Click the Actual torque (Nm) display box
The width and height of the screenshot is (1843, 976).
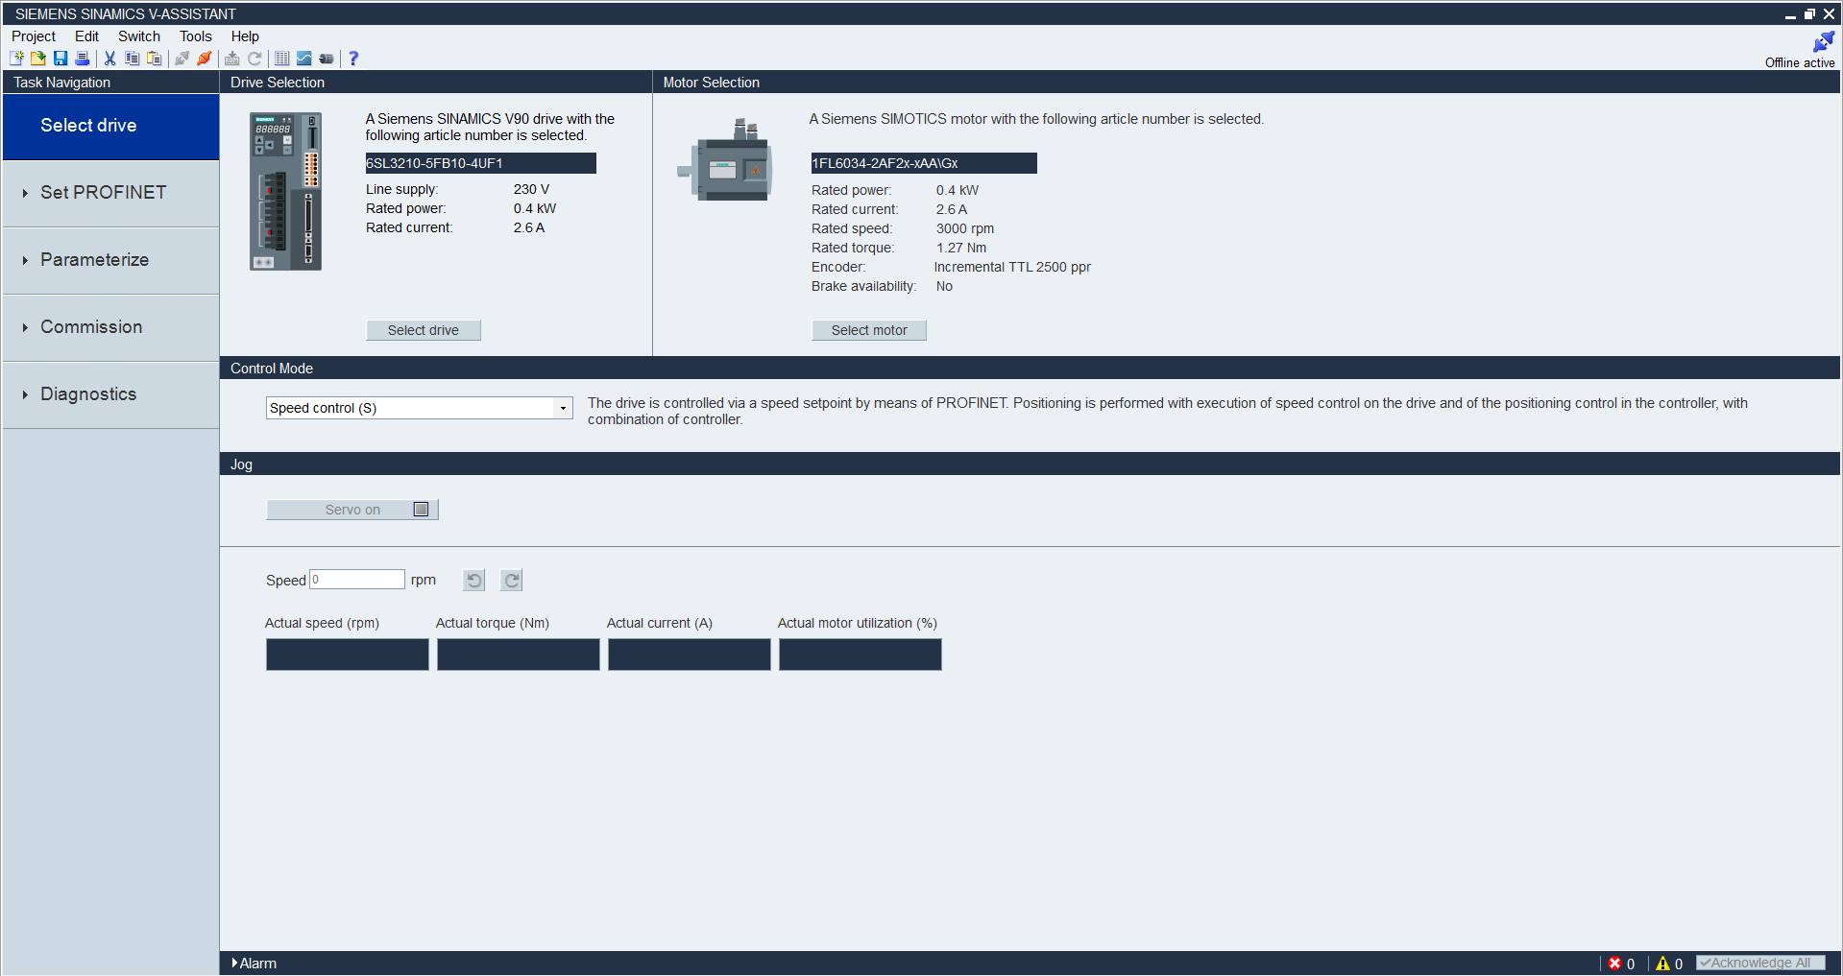[x=519, y=655]
